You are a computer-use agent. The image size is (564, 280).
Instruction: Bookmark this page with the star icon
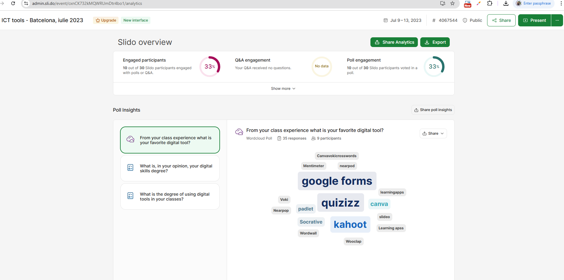coord(452,3)
